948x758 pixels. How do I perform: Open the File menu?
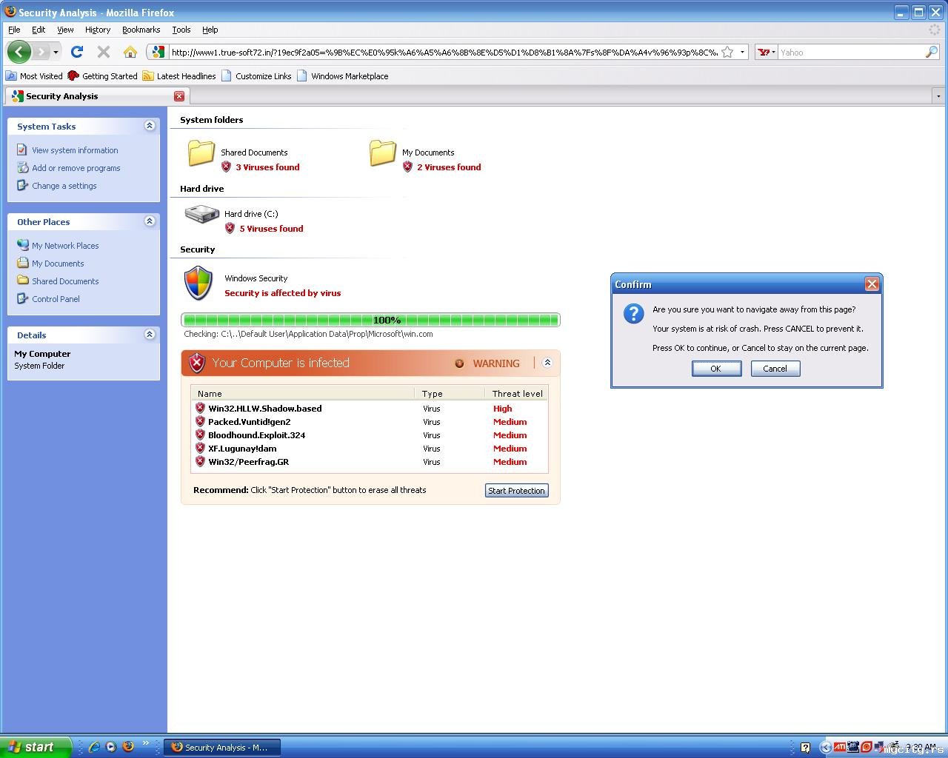pyautogui.click(x=14, y=30)
